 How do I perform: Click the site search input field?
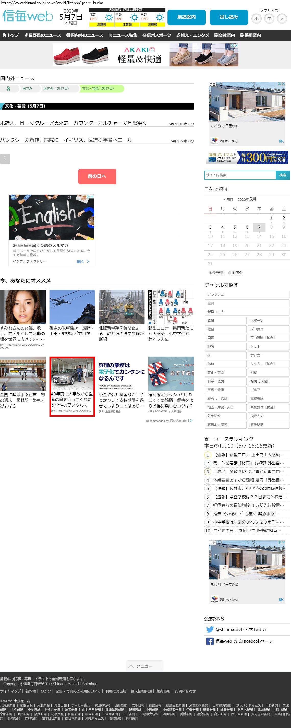click(240, 175)
